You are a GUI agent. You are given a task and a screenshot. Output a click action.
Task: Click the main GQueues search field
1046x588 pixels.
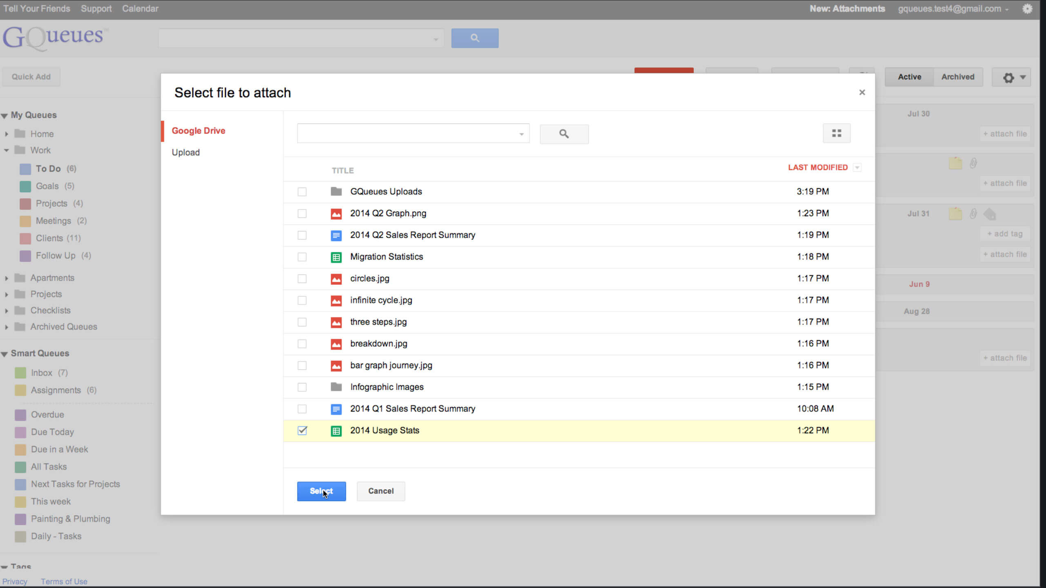tap(301, 38)
